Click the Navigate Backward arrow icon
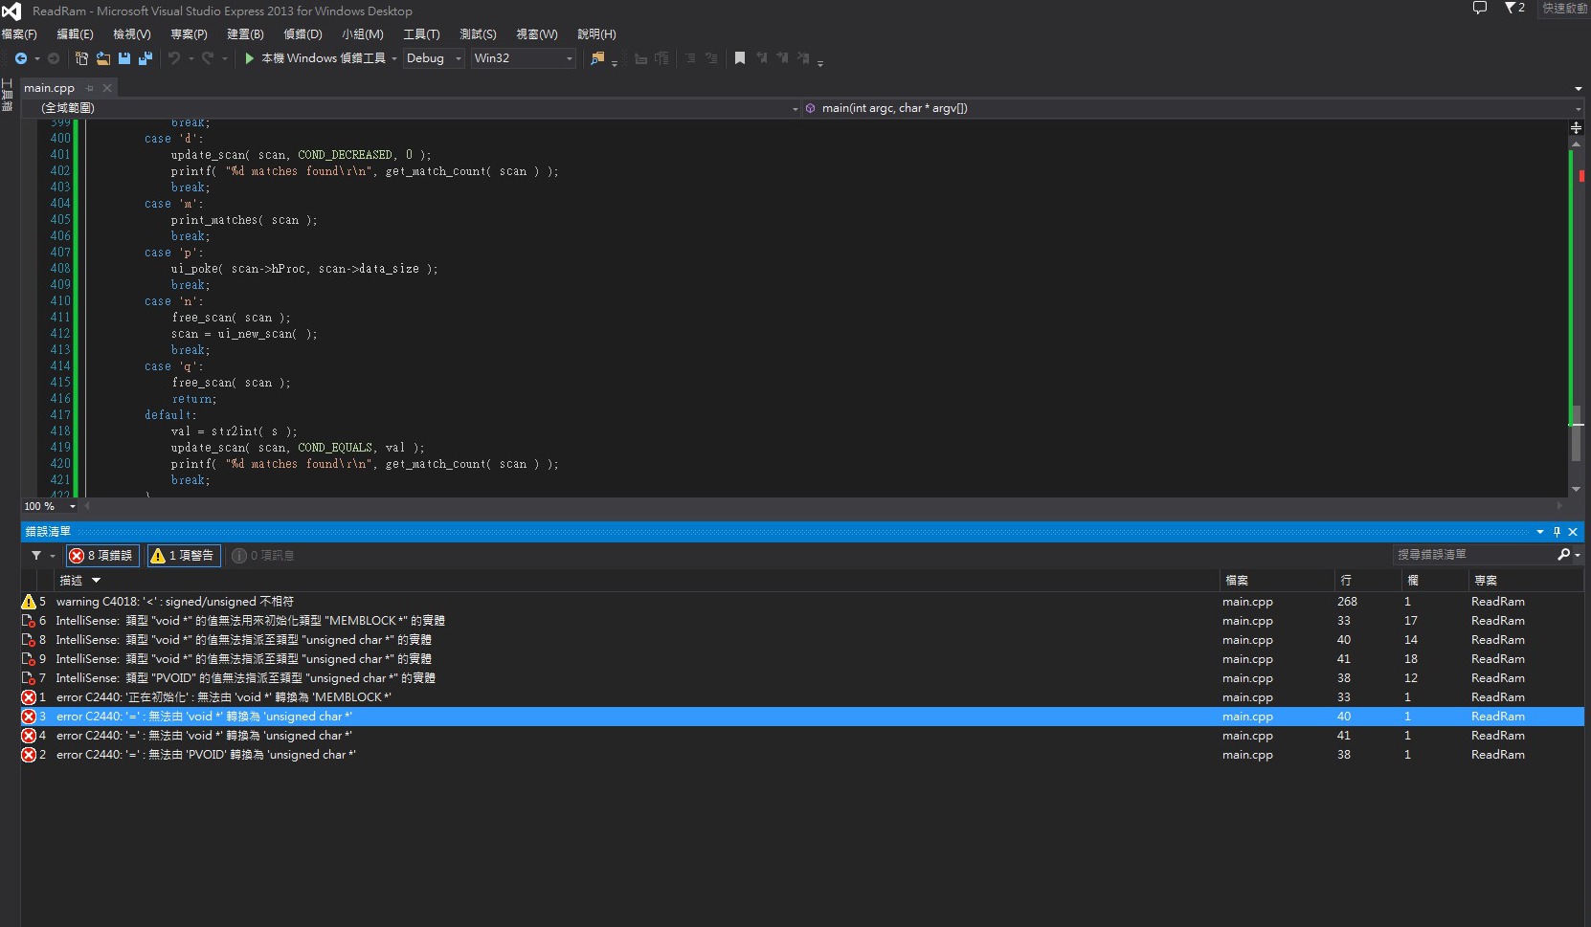Viewport: 1591px width, 927px height. point(20,58)
